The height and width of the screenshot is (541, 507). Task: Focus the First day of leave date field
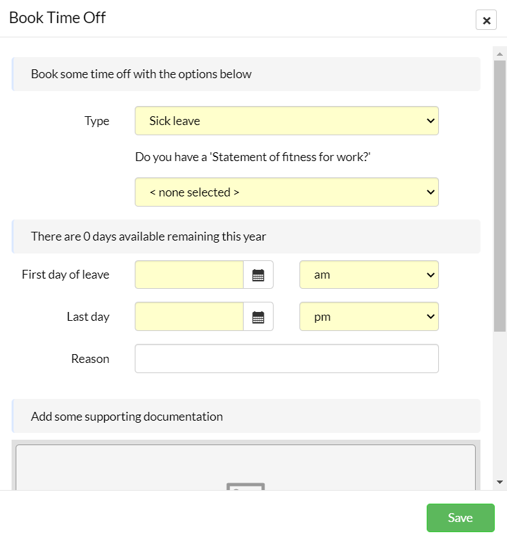(x=189, y=275)
